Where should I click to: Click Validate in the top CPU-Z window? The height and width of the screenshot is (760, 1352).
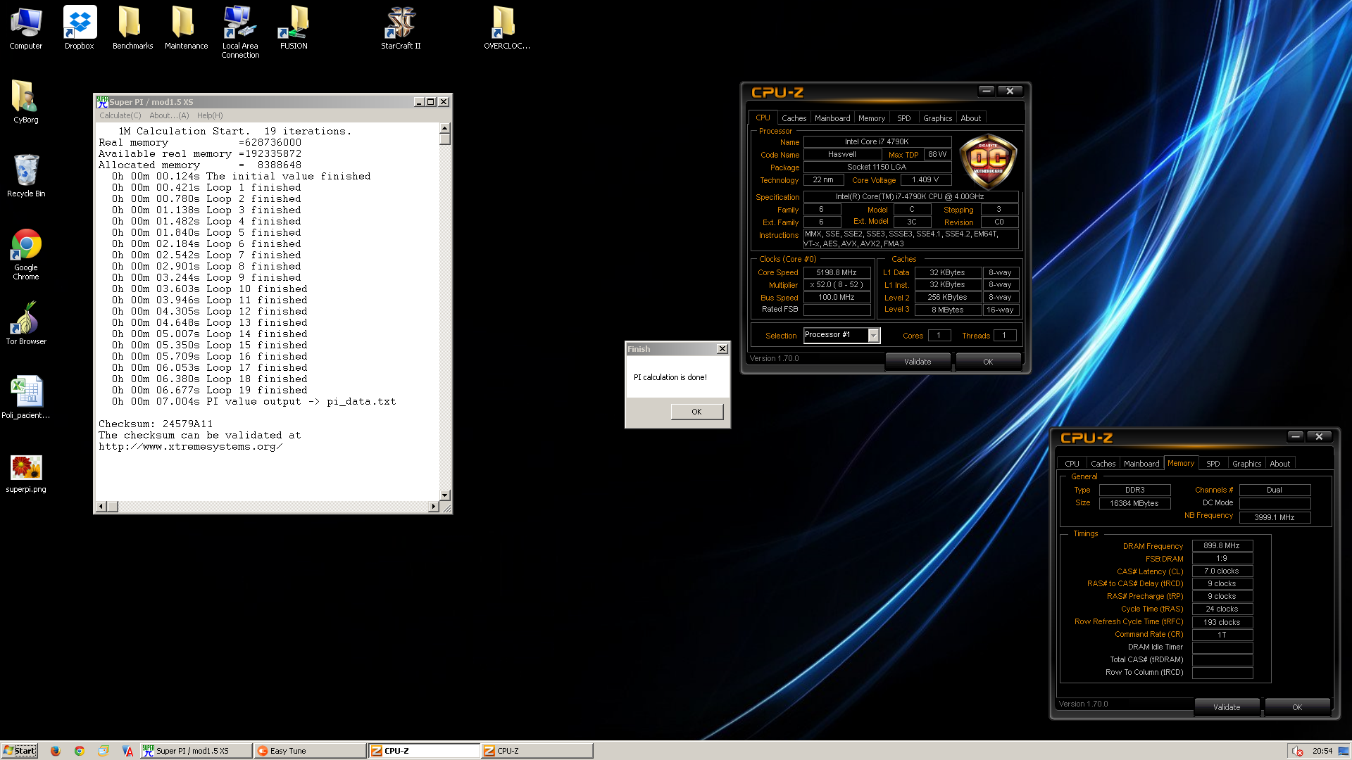pyautogui.click(x=918, y=362)
